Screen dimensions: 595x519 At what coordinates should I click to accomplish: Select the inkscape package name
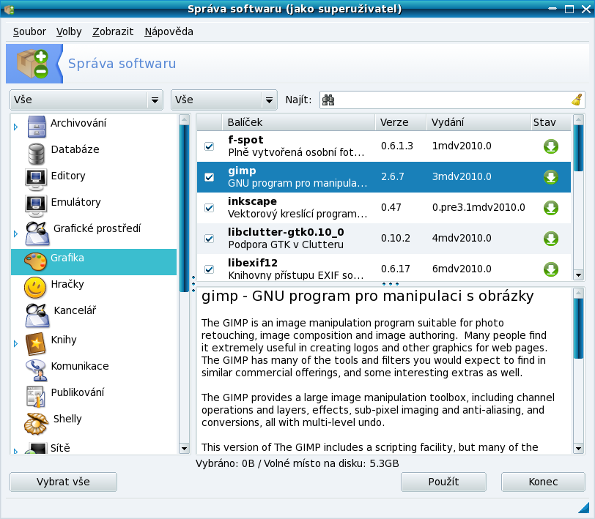click(252, 201)
